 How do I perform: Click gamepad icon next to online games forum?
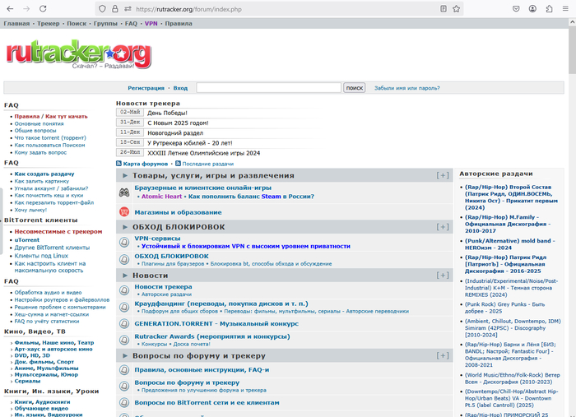124,192
